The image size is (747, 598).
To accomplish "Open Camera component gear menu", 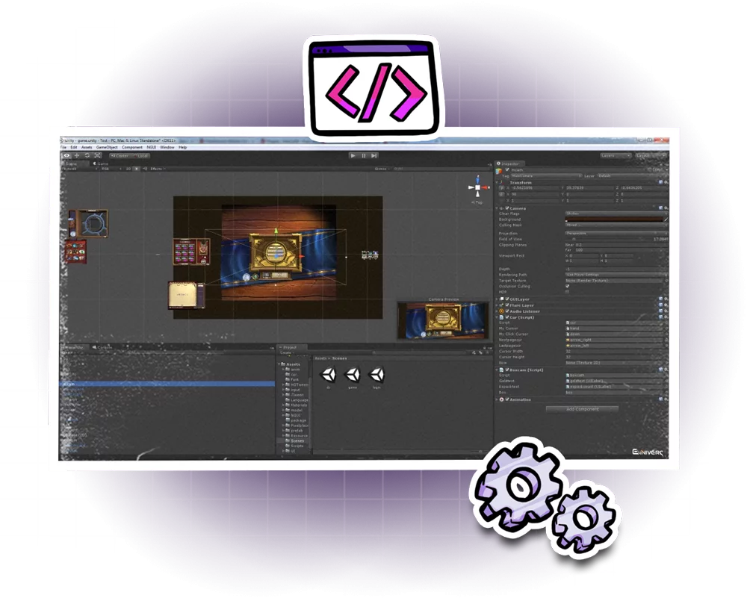I will pos(666,208).
